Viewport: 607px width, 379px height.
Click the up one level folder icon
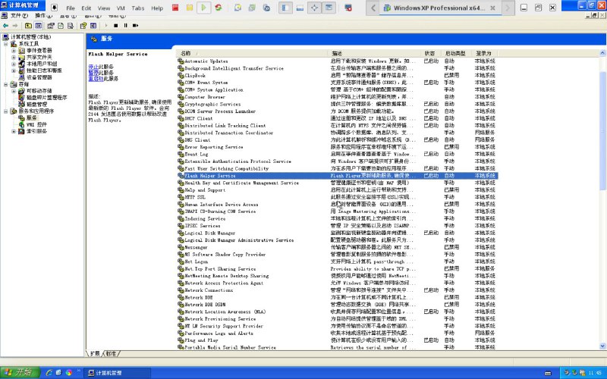click(28, 26)
